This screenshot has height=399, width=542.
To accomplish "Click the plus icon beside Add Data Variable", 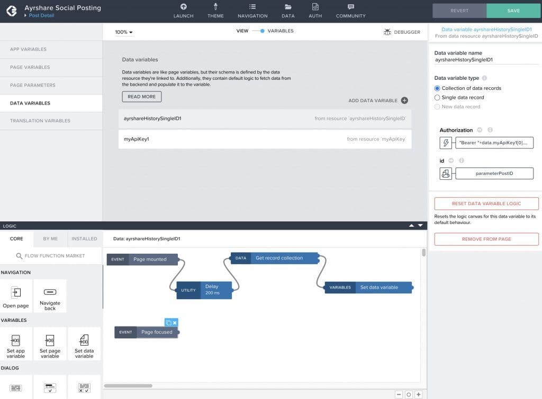I will pyautogui.click(x=404, y=100).
